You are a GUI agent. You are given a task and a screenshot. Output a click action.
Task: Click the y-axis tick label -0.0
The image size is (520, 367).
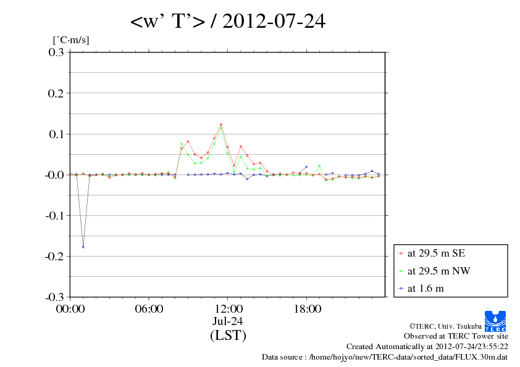click(54, 175)
